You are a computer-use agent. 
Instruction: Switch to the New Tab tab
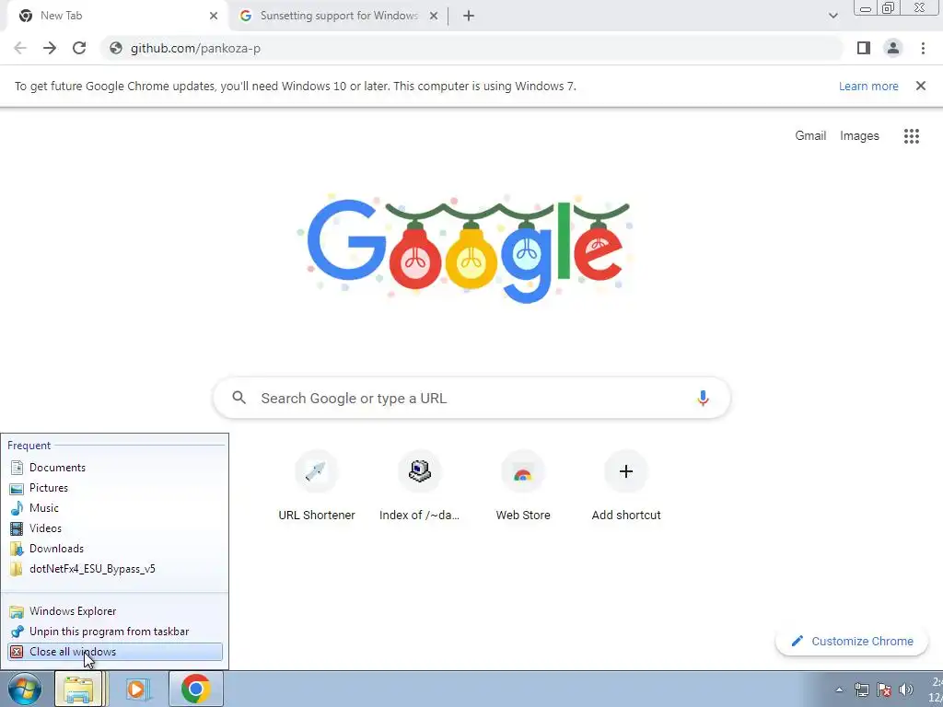point(114,16)
